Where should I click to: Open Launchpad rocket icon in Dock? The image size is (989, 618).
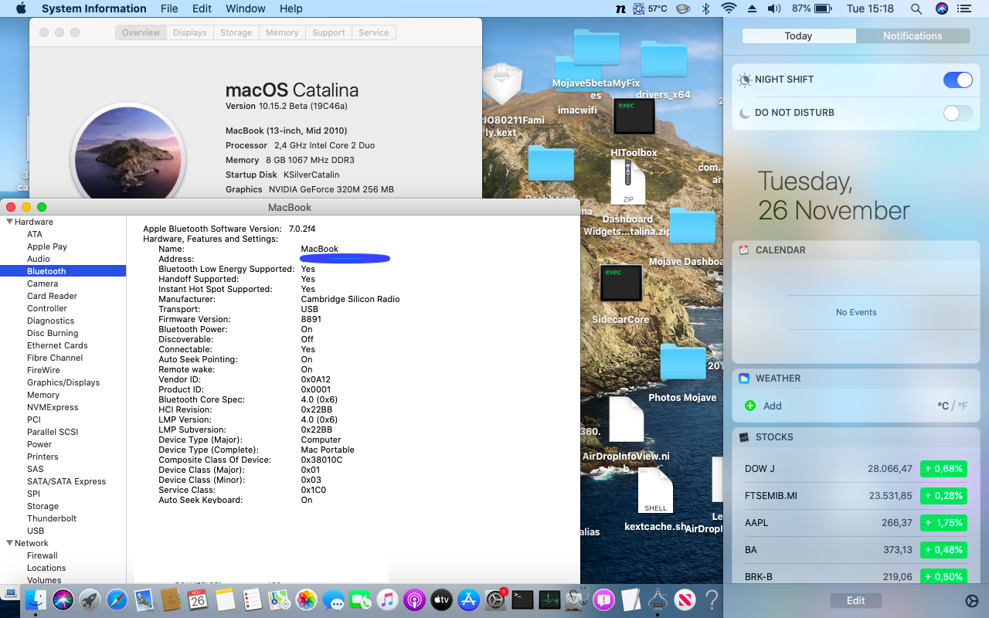(x=90, y=599)
